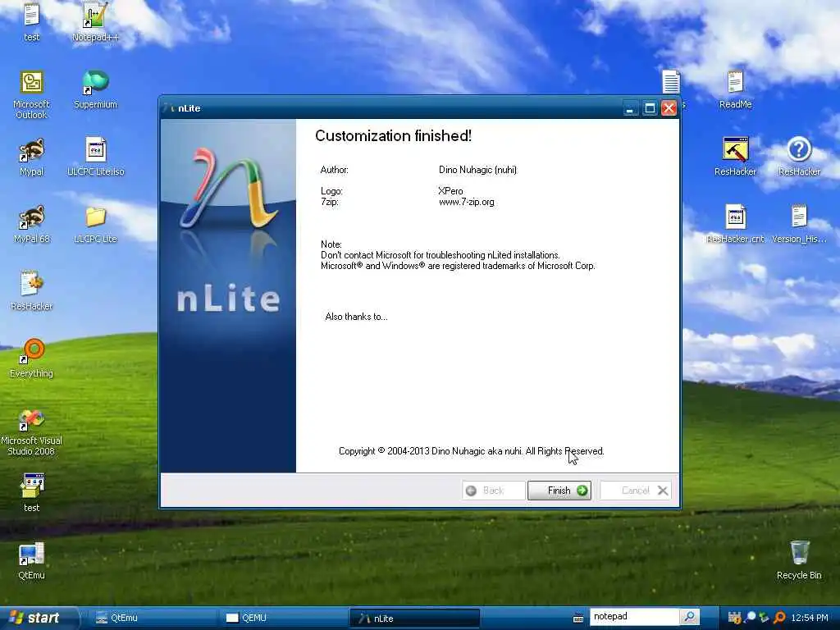
Task: Click the 'Also thanks to...' text
Action: (356, 317)
